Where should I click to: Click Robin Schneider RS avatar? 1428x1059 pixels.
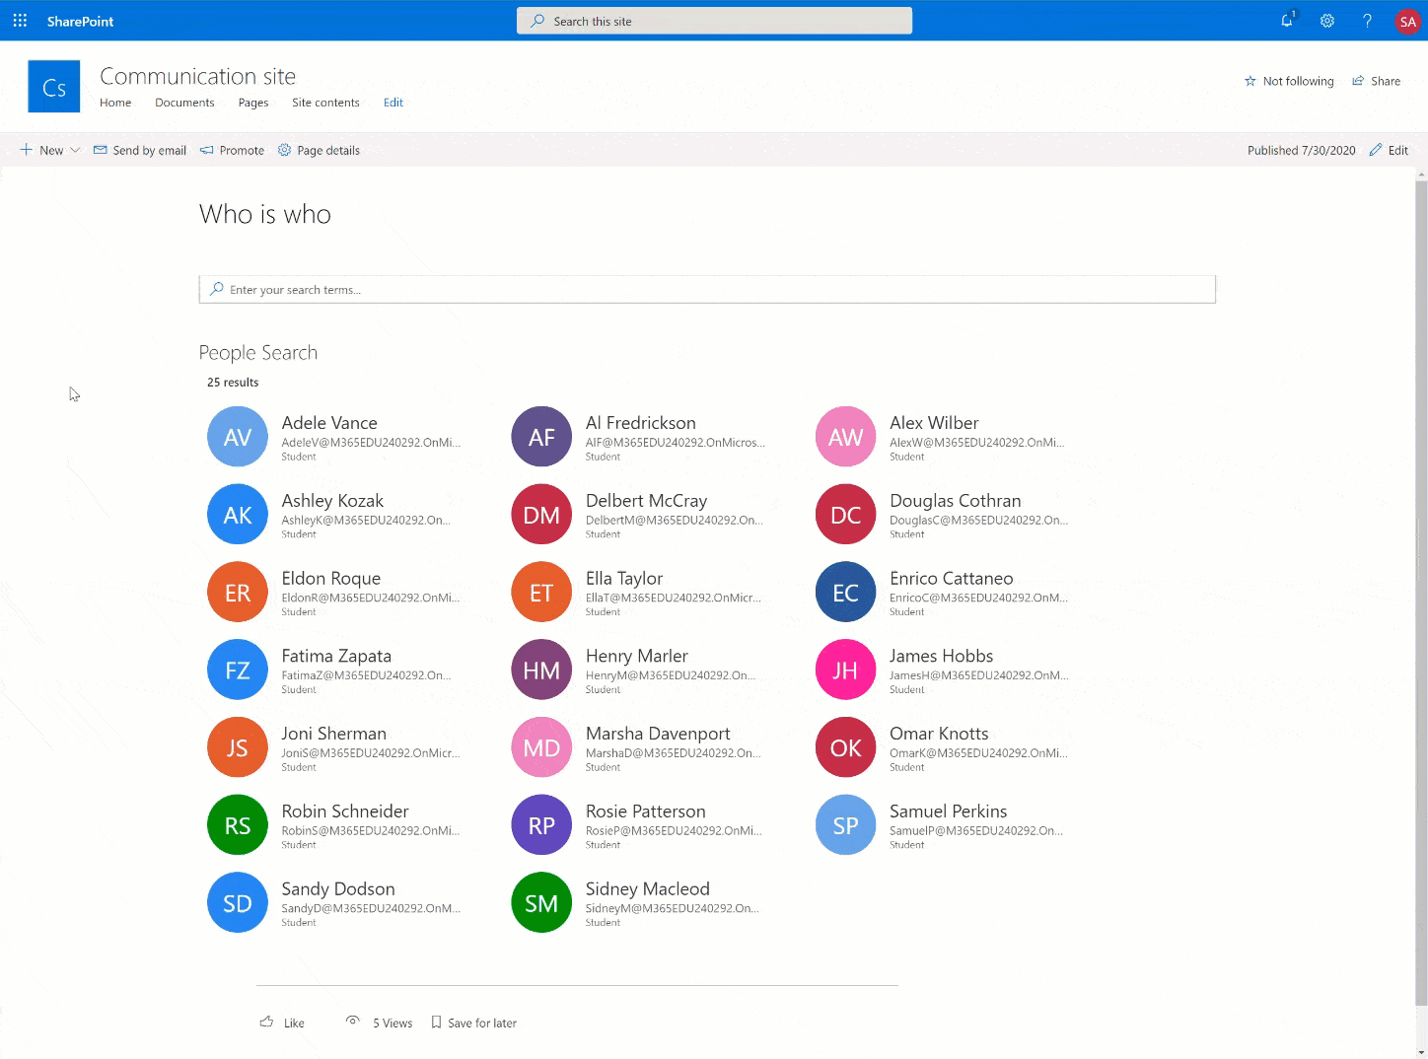238,824
